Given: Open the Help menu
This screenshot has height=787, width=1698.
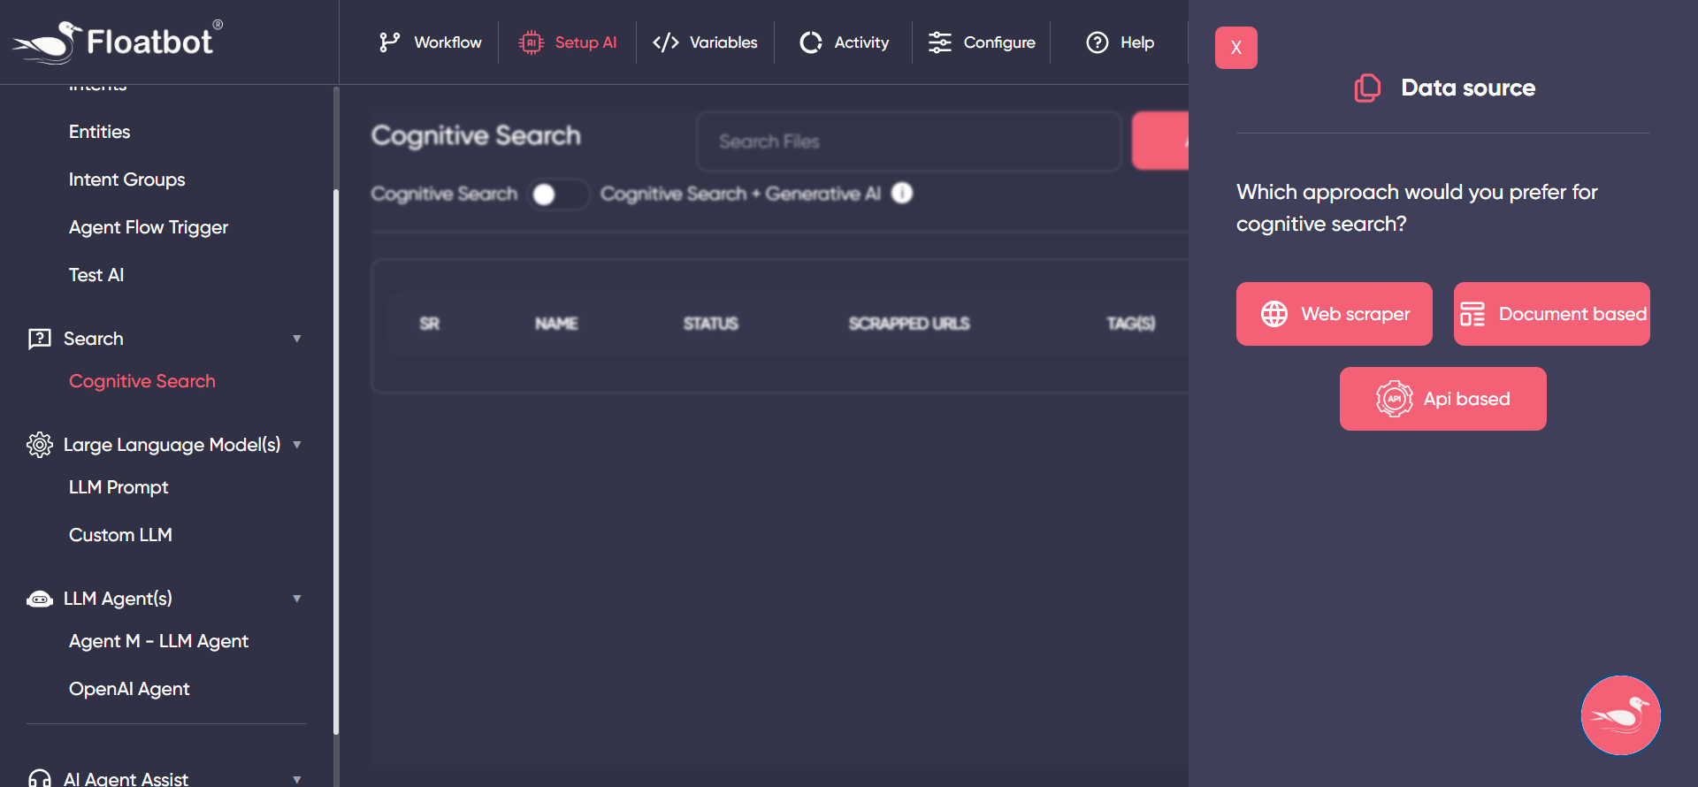Looking at the screenshot, I should coord(1121,42).
